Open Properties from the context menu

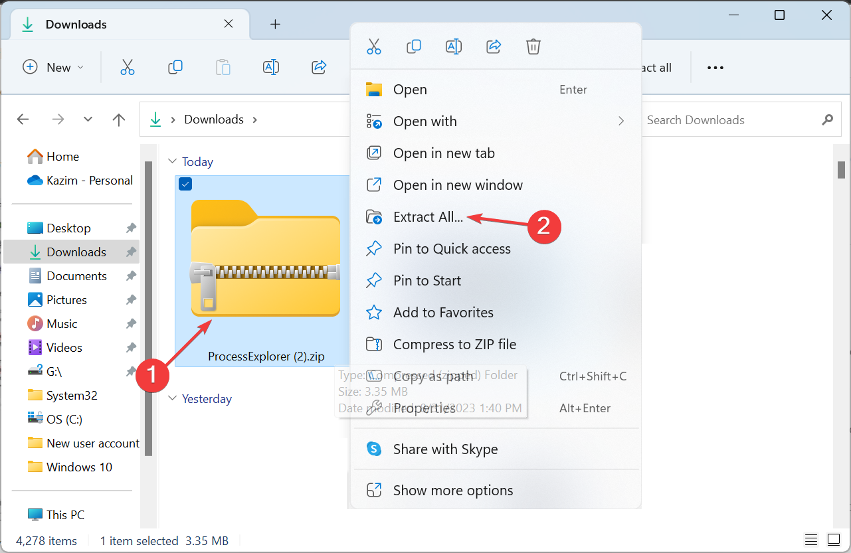click(496, 408)
